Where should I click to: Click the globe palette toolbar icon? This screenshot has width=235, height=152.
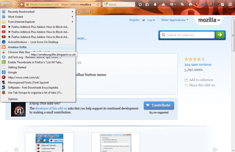click(172, 4)
